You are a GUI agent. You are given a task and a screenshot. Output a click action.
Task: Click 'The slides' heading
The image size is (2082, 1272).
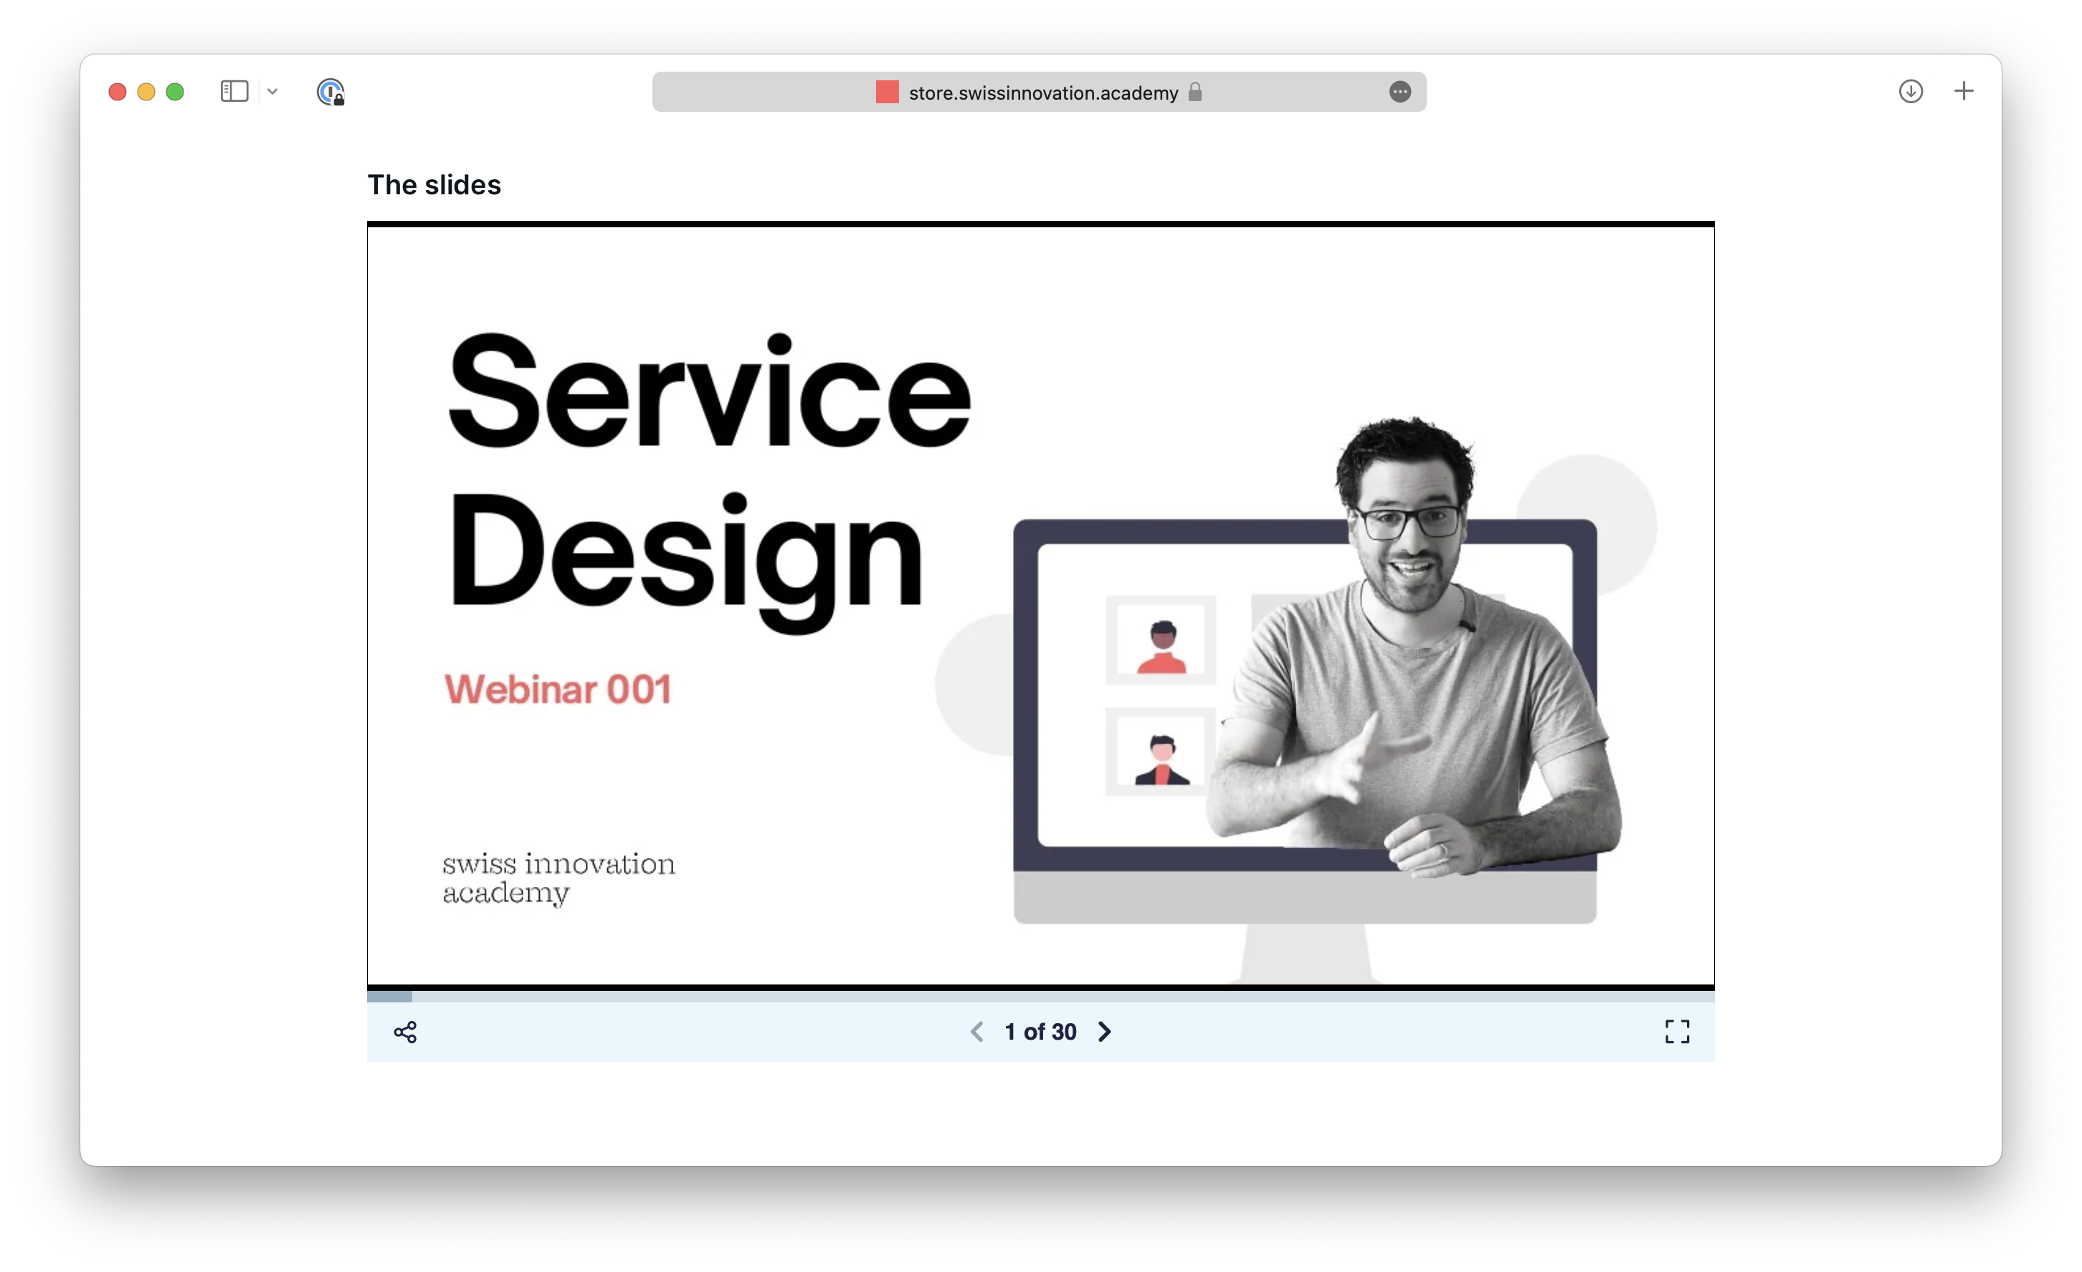pyautogui.click(x=434, y=185)
